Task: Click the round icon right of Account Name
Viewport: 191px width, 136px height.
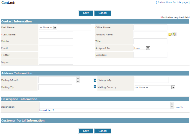Action: point(174,34)
